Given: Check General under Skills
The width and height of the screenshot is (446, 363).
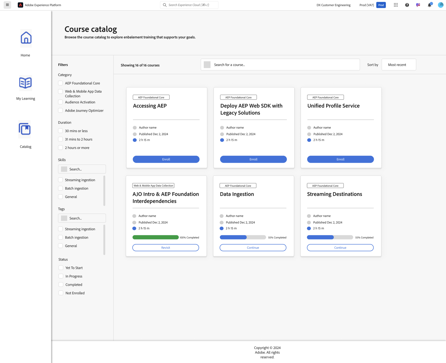Looking at the screenshot, I should coord(60,197).
